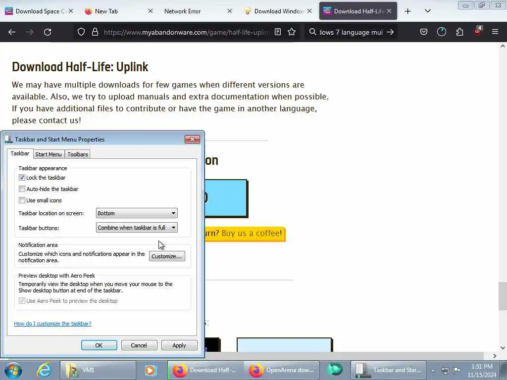Click the URL address field

(x=186, y=32)
